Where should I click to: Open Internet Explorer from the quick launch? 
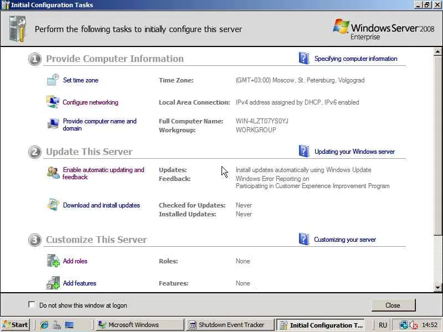44,325
